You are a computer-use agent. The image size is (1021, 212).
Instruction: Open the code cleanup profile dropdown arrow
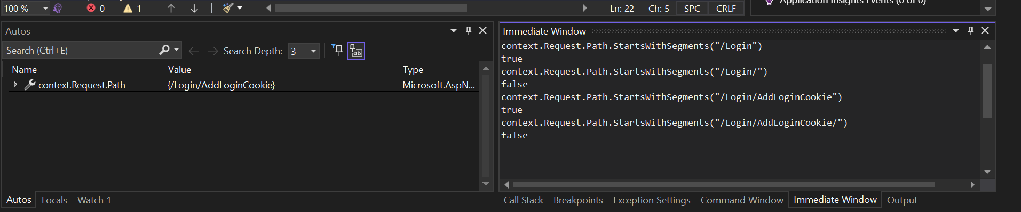(x=240, y=8)
